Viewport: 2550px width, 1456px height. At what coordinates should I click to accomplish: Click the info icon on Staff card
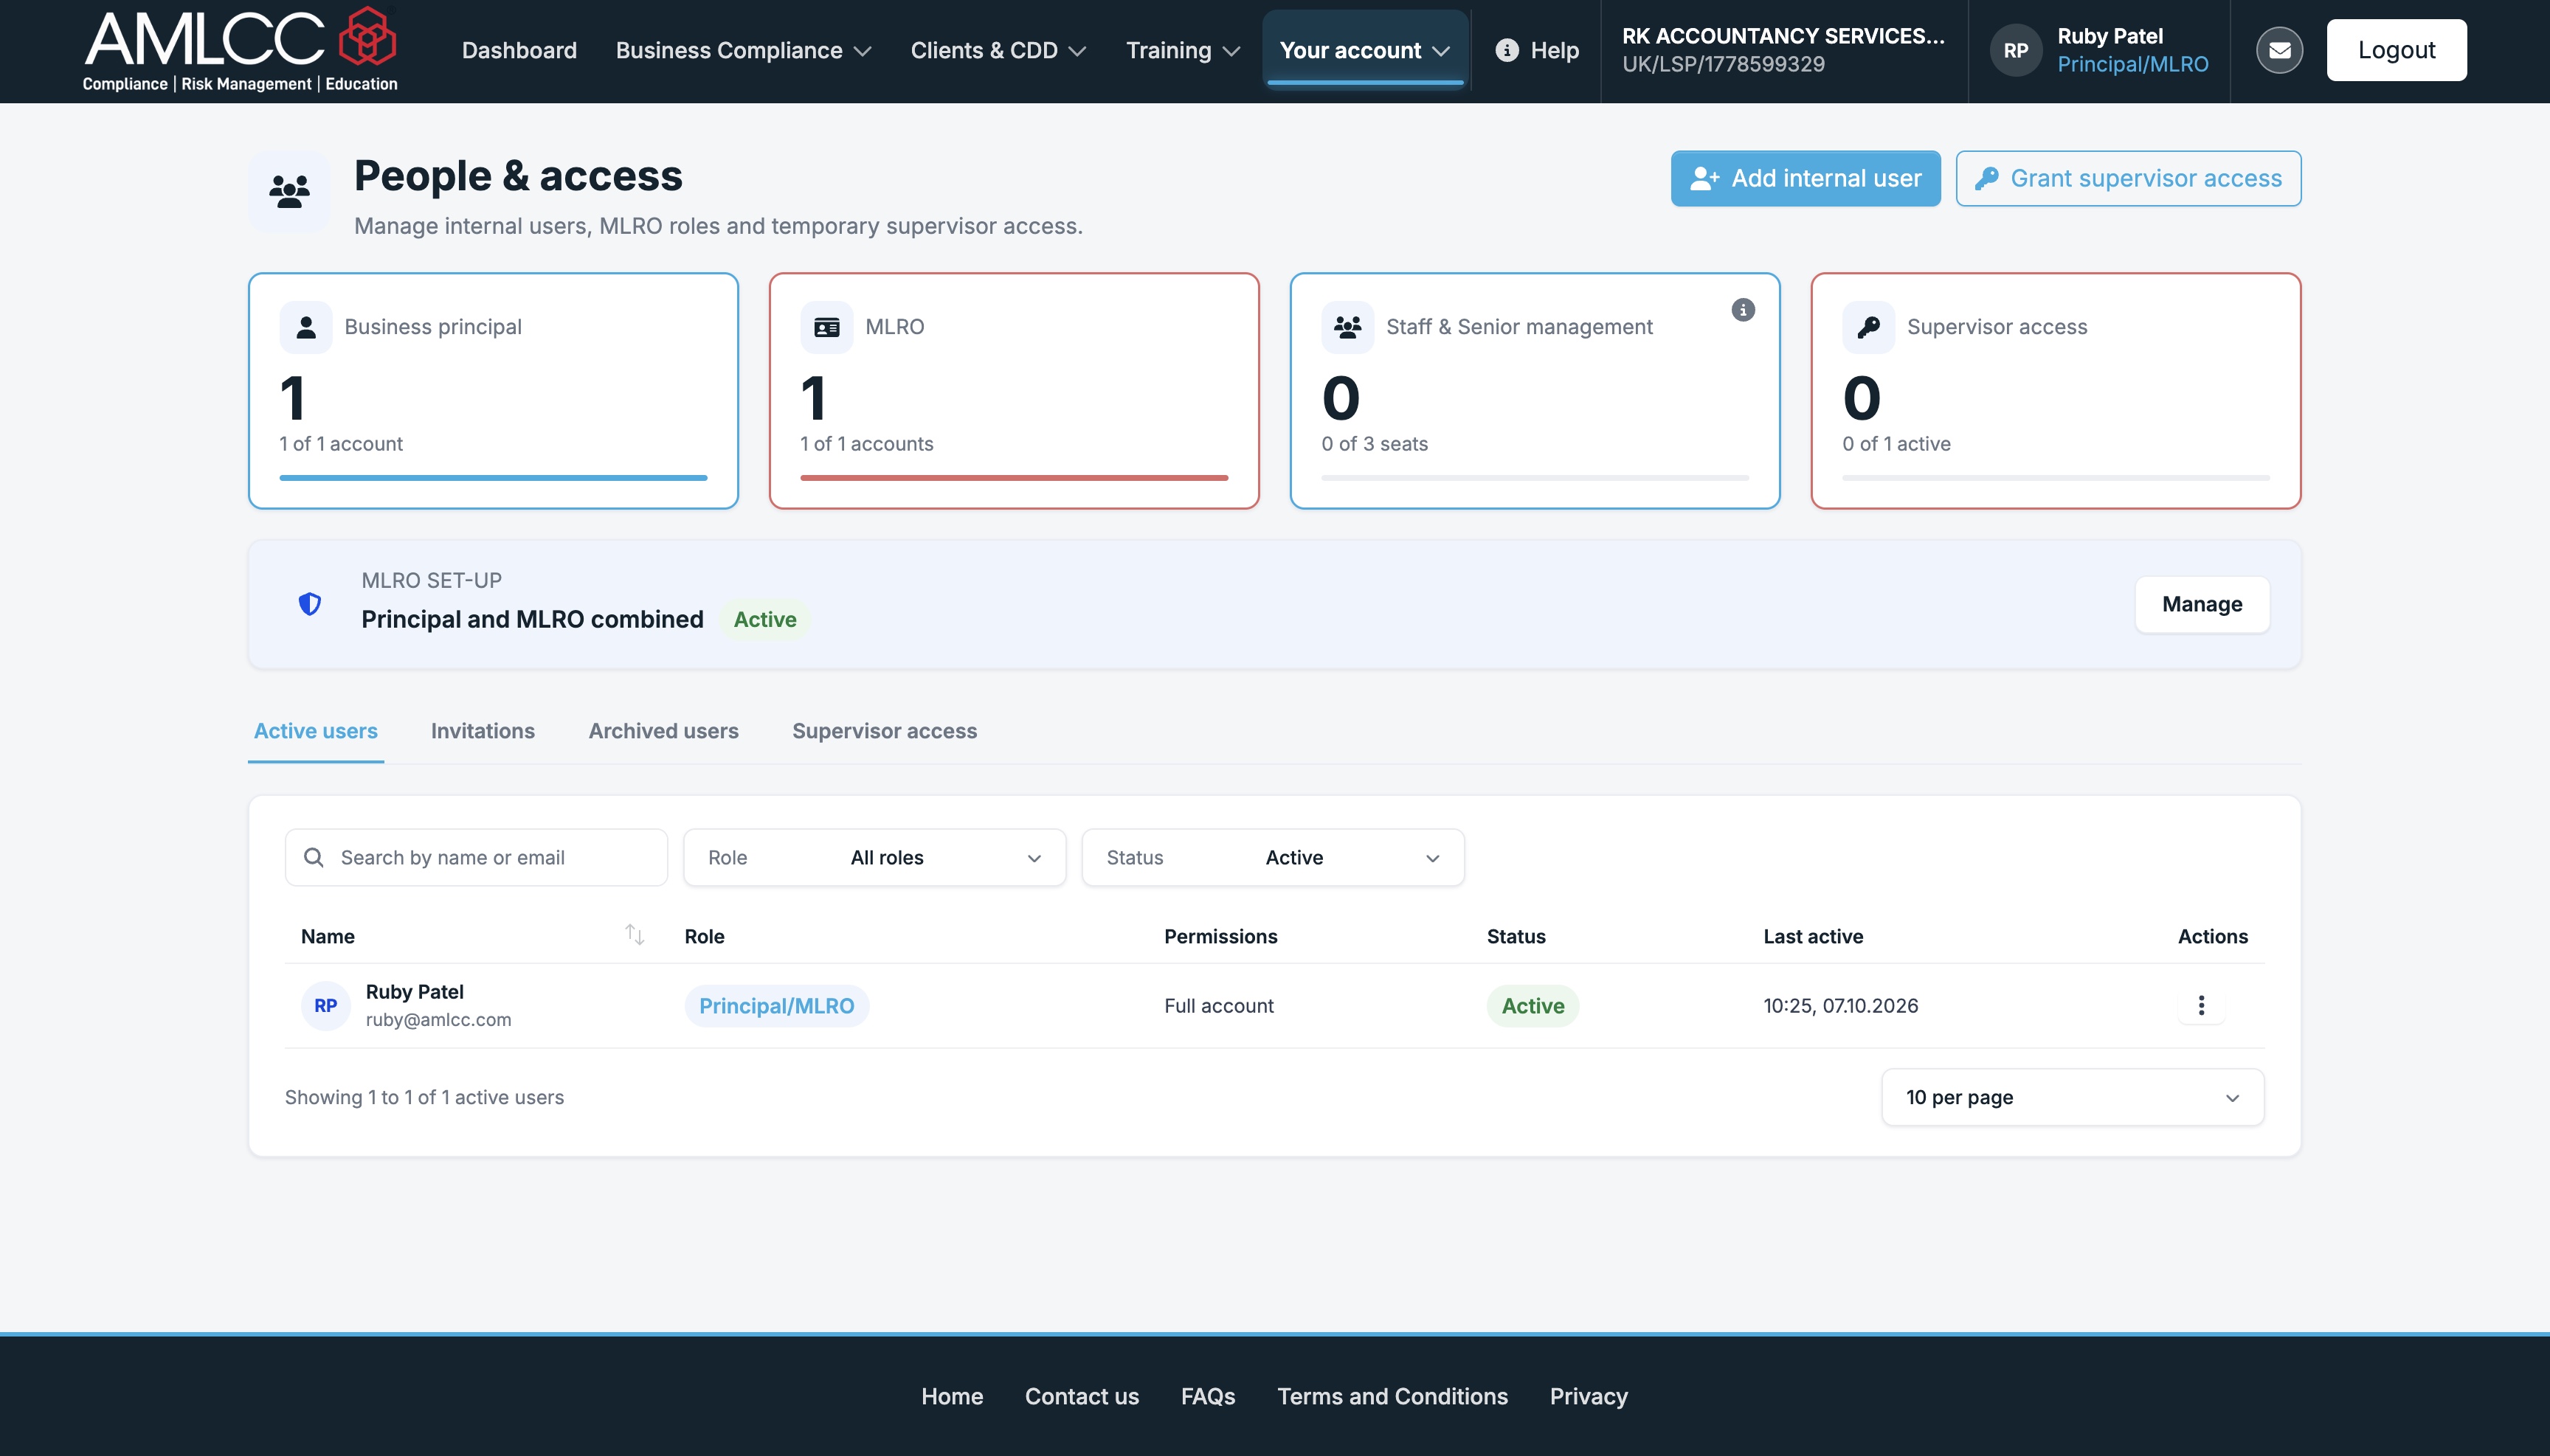coord(1743,310)
